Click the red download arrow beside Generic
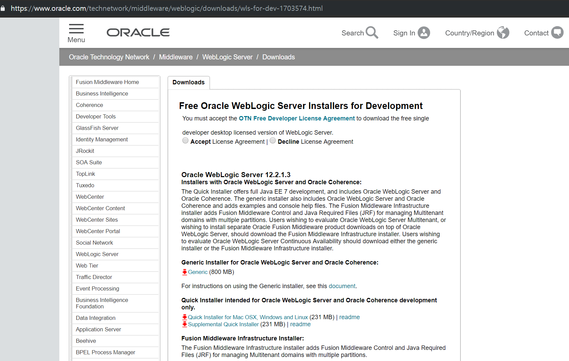The width and height of the screenshot is (569, 361). (x=184, y=272)
